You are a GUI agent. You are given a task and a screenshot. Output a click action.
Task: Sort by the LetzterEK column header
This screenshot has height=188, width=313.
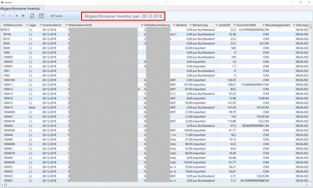click(x=224, y=25)
